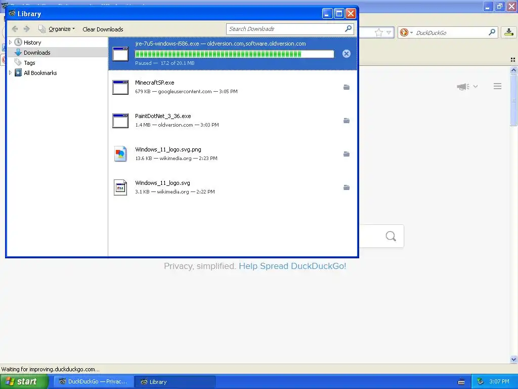Bookmark this page with the star icon
The height and width of the screenshot is (389, 518).
tap(378, 32)
